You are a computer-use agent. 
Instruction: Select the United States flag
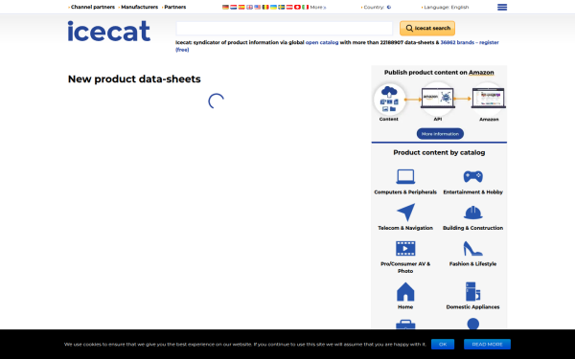click(258, 7)
